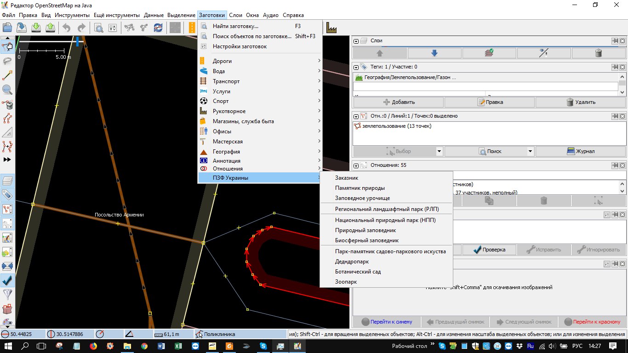
Task: Toggle the conflicts panel blue arrows button
Action: [x=7, y=266]
